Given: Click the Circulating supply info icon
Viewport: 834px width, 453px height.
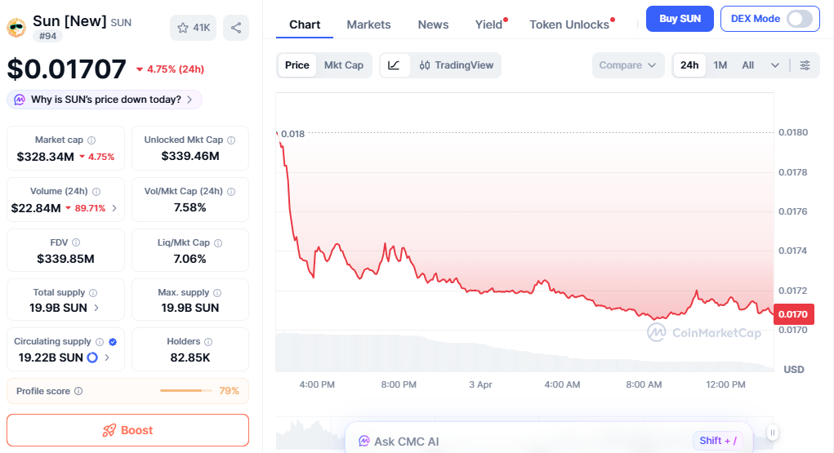Looking at the screenshot, I should (x=100, y=342).
